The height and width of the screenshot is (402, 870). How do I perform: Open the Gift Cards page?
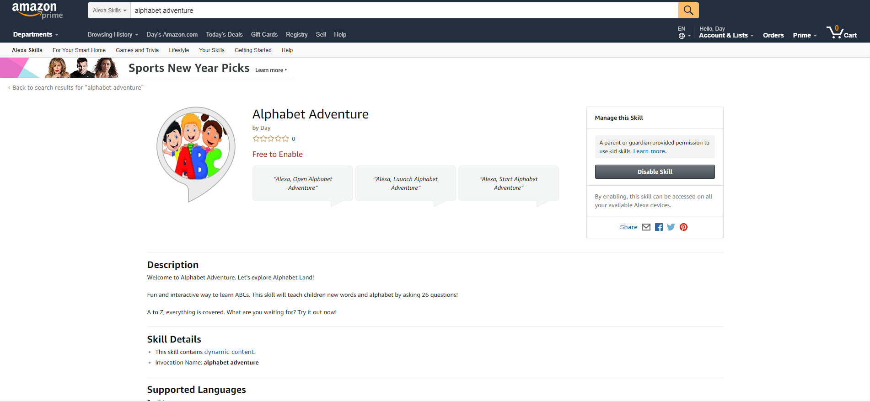[x=264, y=35]
